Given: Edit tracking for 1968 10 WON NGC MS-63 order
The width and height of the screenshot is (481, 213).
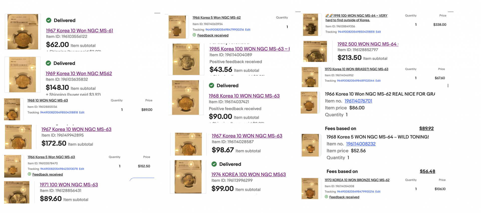Looking at the screenshot, I should 82,112.
